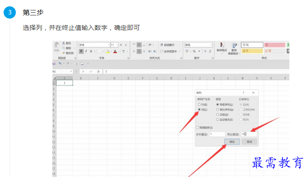
Task: Open Format as Table (套用表格格式) menu
Action: (x=234, y=48)
